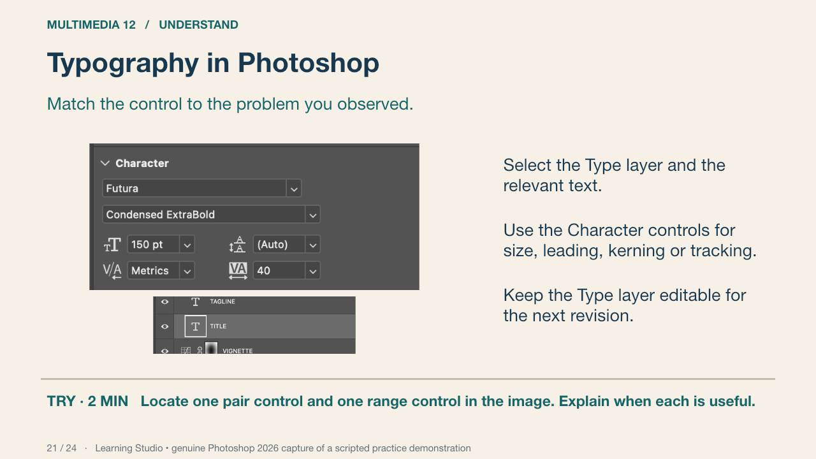Click the tracking value field showing 40

point(279,271)
